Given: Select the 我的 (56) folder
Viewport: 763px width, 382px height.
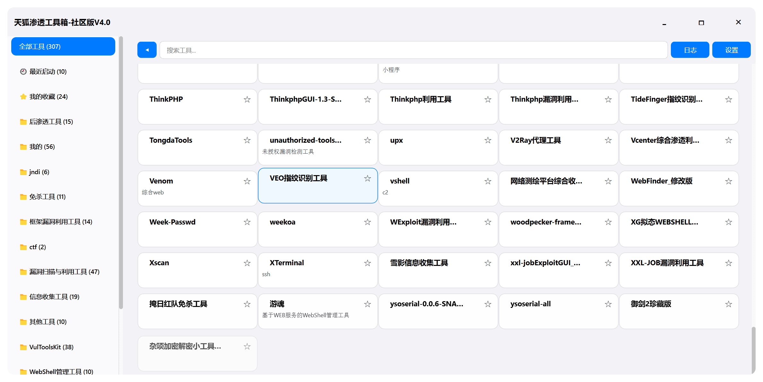Looking at the screenshot, I should pos(63,147).
